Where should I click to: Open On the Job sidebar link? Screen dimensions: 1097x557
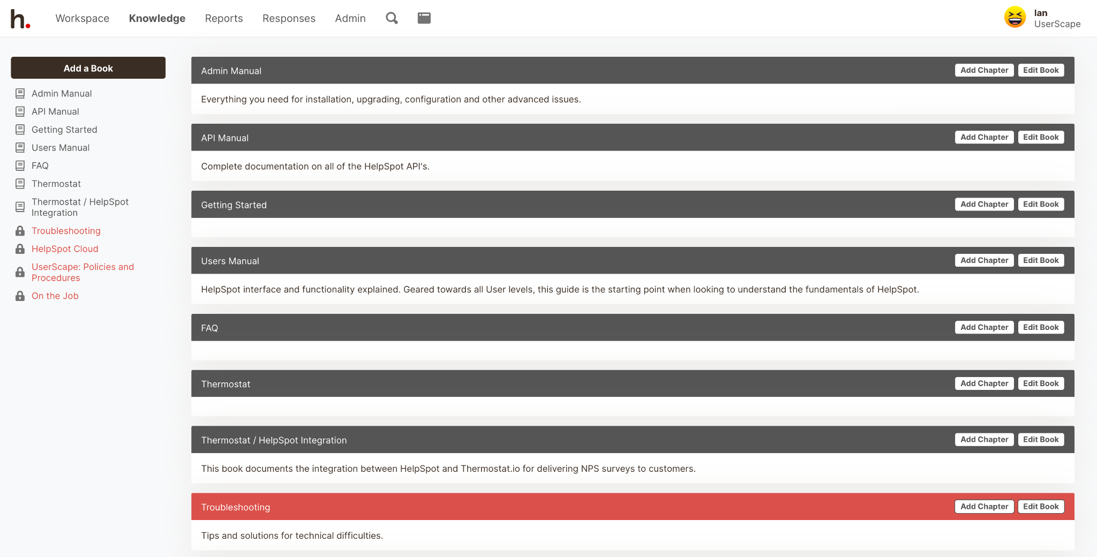tap(55, 296)
